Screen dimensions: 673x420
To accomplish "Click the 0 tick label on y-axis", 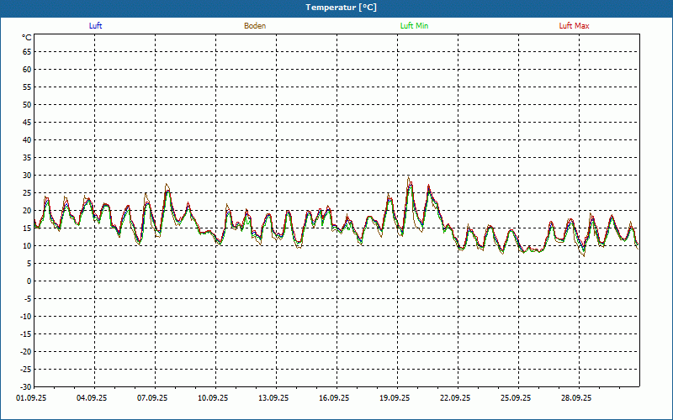I will (29, 281).
